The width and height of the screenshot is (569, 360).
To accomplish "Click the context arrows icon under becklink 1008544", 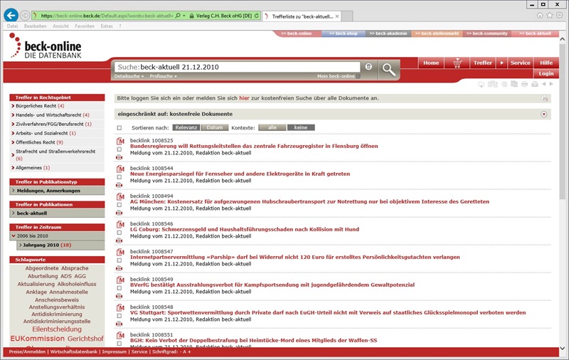I will pos(119,185).
